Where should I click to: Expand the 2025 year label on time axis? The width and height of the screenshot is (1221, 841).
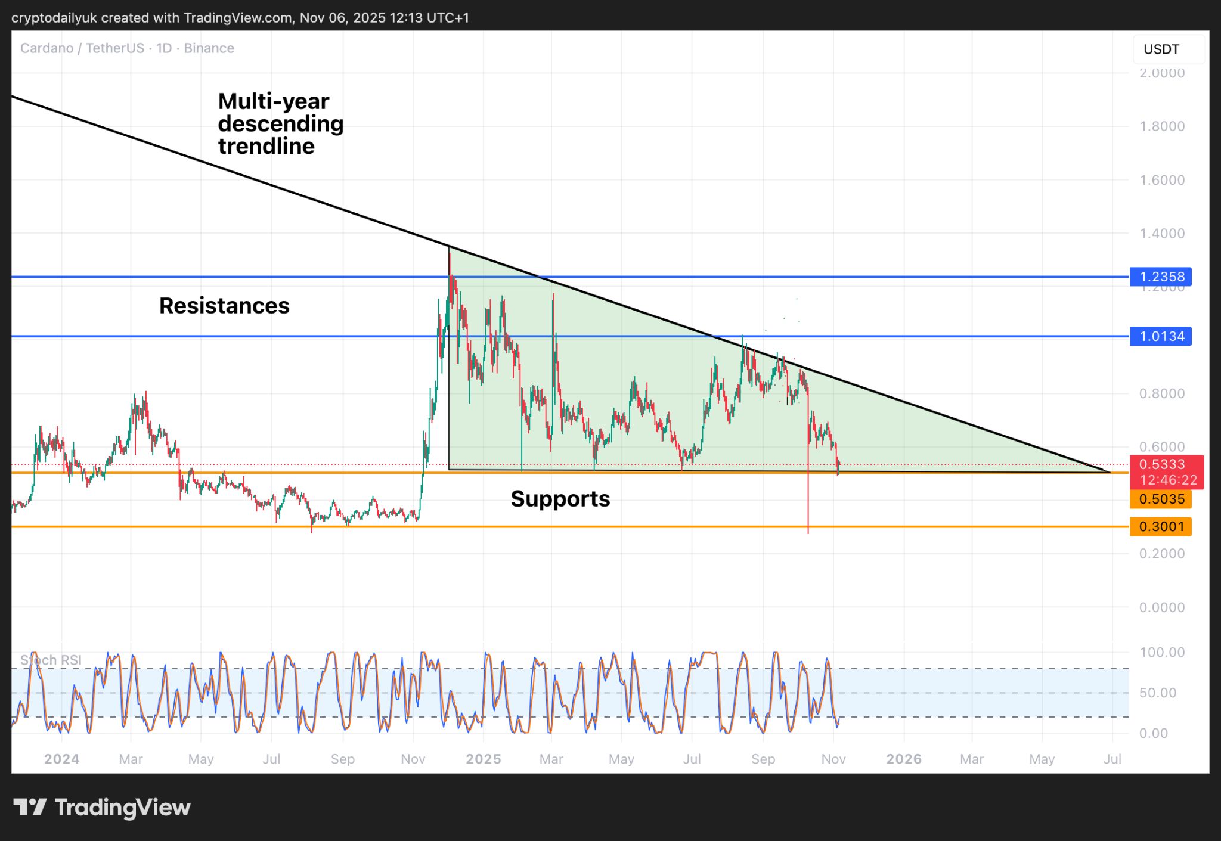[483, 759]
